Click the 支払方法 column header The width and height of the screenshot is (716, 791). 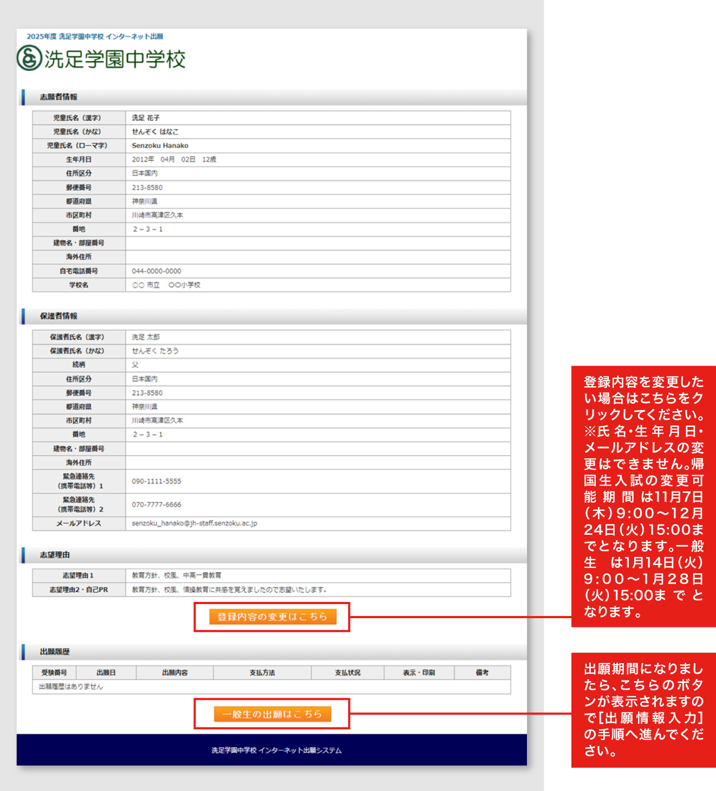click(x=262, y=672)
